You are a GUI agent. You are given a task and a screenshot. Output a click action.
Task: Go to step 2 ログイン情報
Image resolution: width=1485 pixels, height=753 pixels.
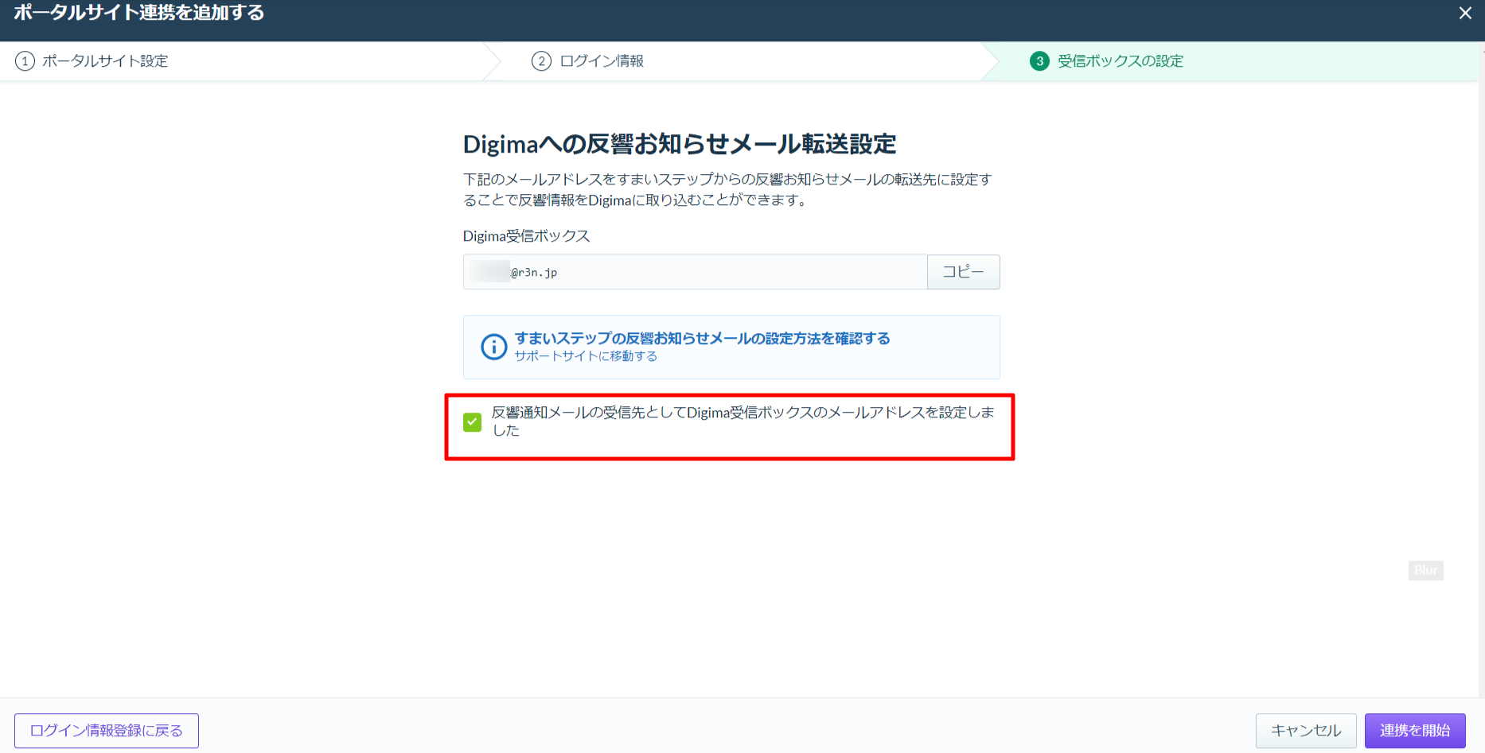coord(588,61)
